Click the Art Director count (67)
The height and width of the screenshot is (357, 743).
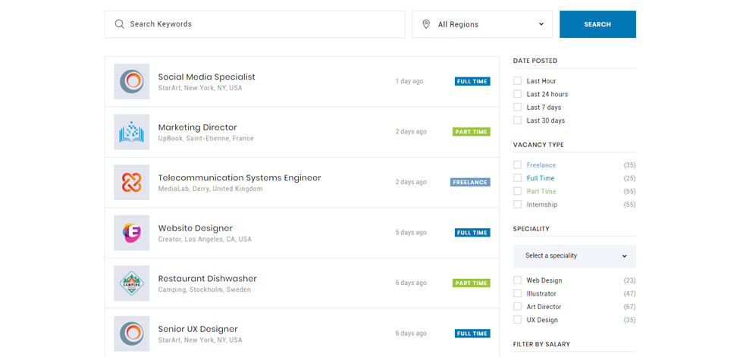tap(630, 307)
